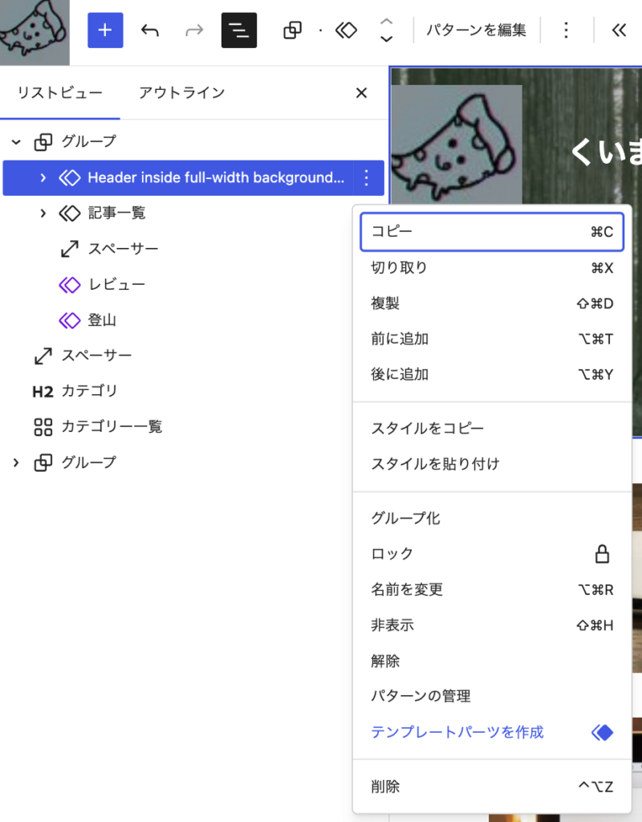Switch to the アウトライン tab
Viewport: 642px width, 822px height.
click(x=181, y=93)
